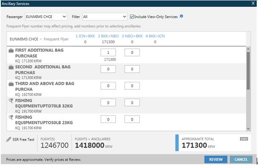
Task: Close the Ancillary Services dialog
Action: (253, 3)
